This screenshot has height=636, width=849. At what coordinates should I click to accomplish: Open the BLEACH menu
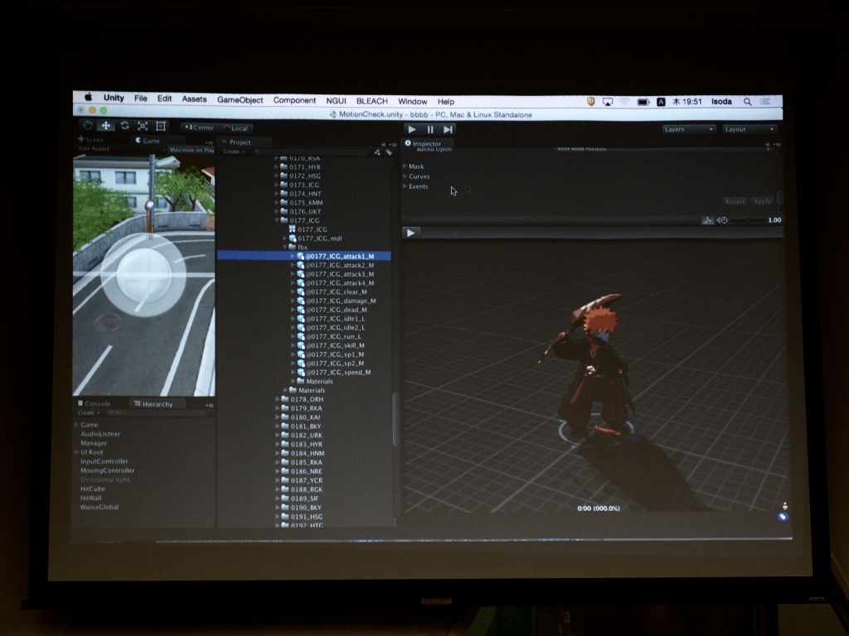(x=372, y=101)
